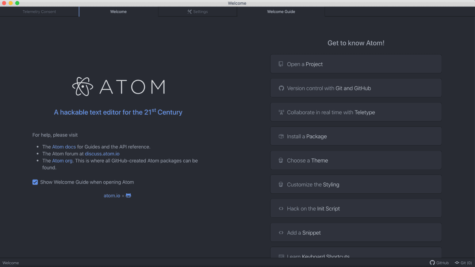Expand the Learn Keyboard Shortcuts card

[x=356, y=253]
